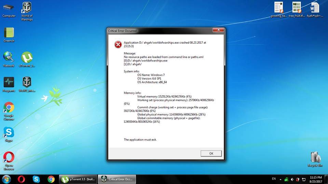Viewport: 328px width, 184px height.
Task: Select the tree_fruit.tf... file on desktop
Action: 297,10
